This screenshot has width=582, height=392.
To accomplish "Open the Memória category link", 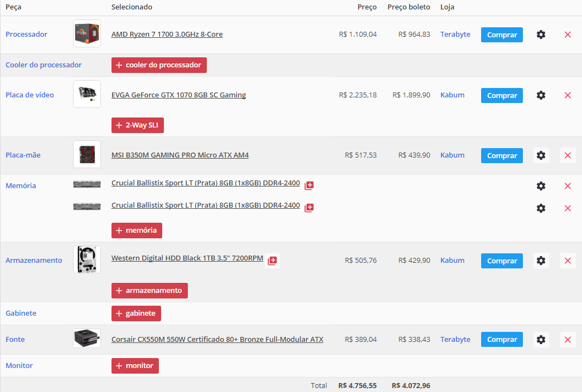I will coord(21,185).
